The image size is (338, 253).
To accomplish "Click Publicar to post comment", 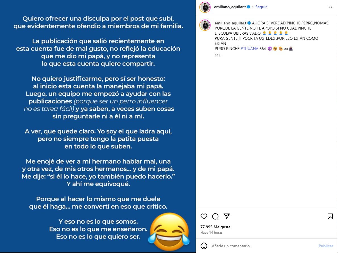I will (326, 246).
